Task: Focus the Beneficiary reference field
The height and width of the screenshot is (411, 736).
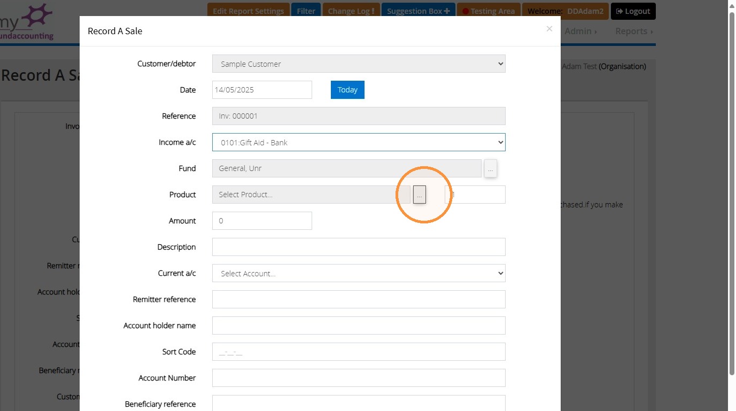Action: pos(359,403)
